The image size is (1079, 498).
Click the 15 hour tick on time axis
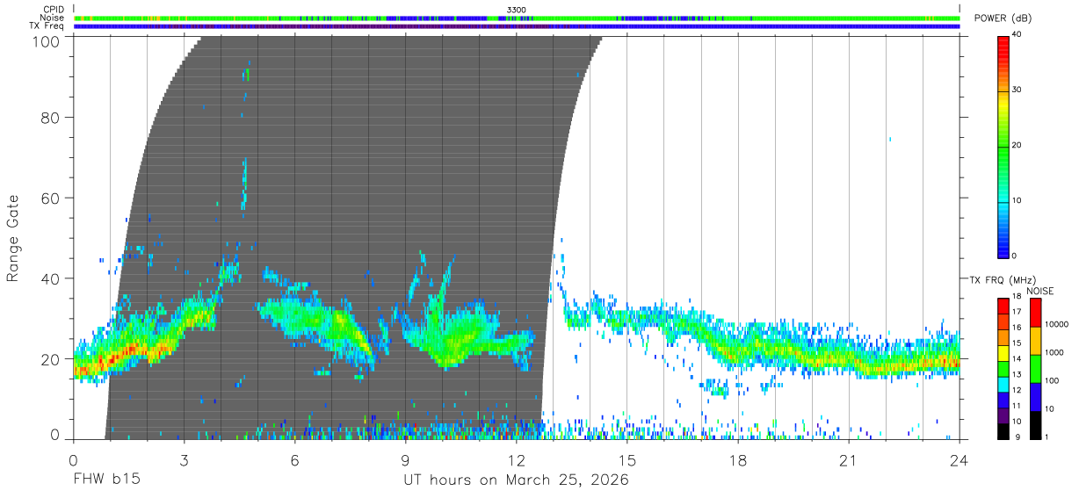pos(627,459)
